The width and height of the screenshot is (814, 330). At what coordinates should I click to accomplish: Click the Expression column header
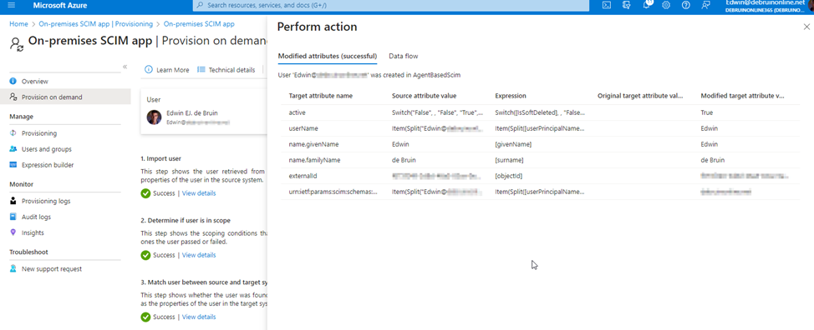point(511,96)
